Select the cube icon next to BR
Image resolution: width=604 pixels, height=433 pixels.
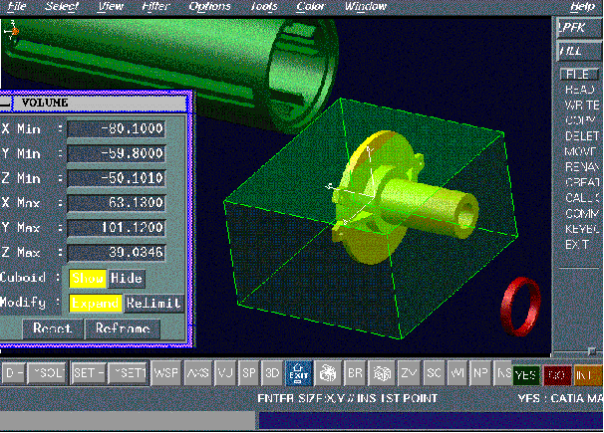click(x=381, y=372)
